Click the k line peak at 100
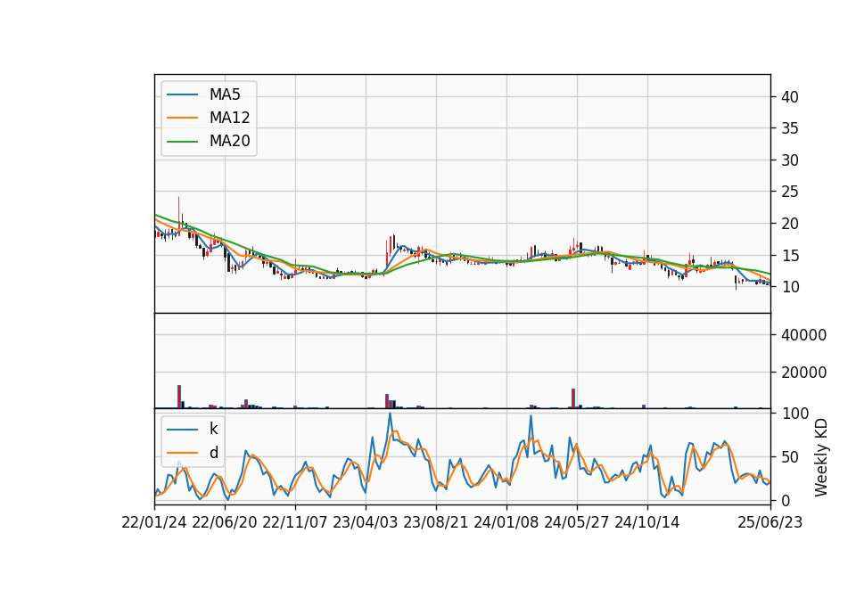The width and height of the screenshot is (856, 615). (390, 414)
